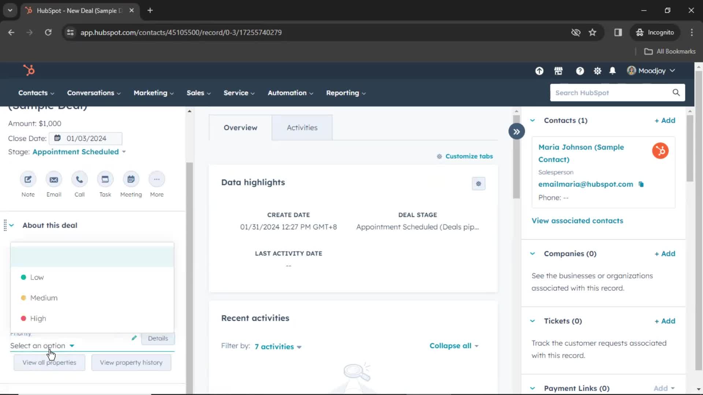This screenshot has width=703, height=395.
Task: Collapse the Tickets (0) section
Action: (x=532, y=321)
